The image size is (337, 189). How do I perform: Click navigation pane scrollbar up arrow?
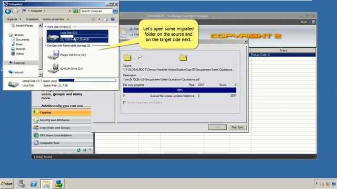[41, 25]
